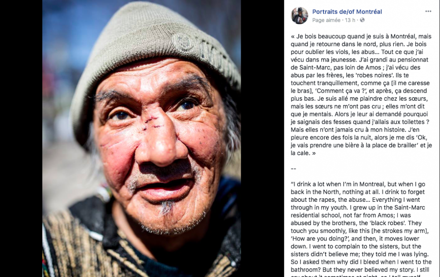
Task: Click the '--' separator between captions
Action: click(x=293, y=169)
